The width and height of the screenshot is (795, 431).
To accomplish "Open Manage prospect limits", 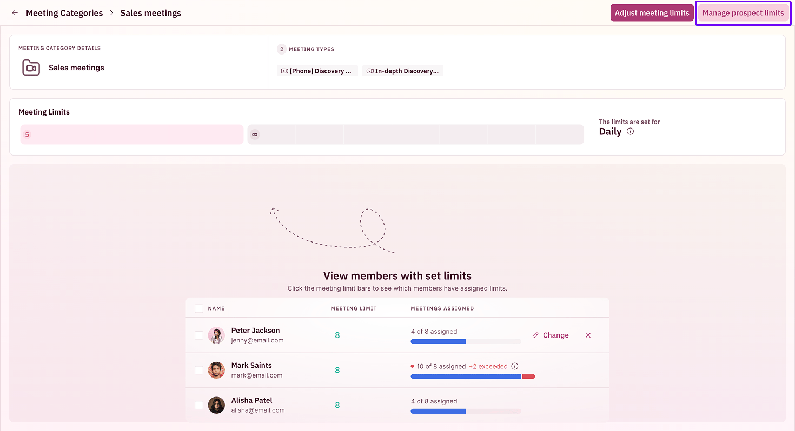I will 743,13.
